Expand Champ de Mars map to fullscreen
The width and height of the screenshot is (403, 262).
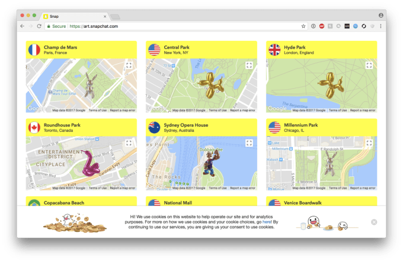click(x=129, y=66)
